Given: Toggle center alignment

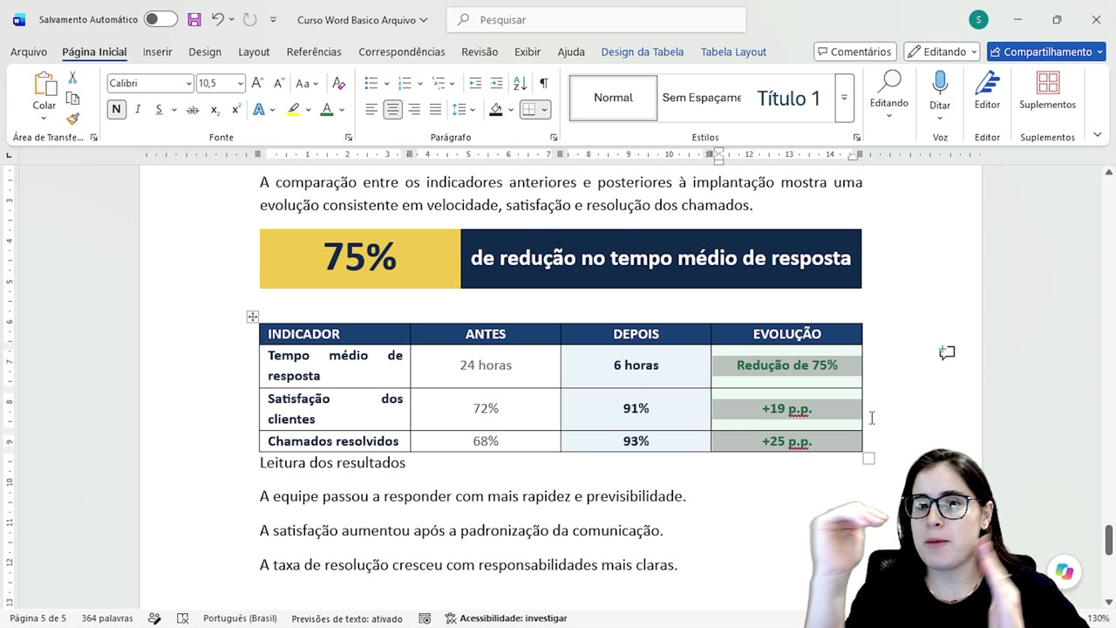Looking at the screenshot, I should (x=393, y=110).
